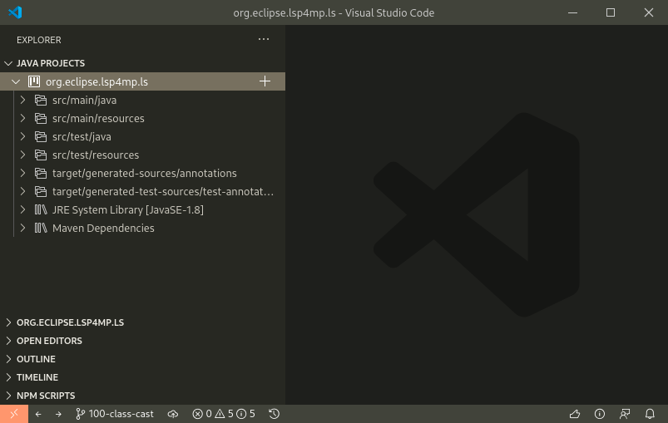Expand src/main/resources chevron
The width and height of the screenshot is (668, 423).
(23, 118)
